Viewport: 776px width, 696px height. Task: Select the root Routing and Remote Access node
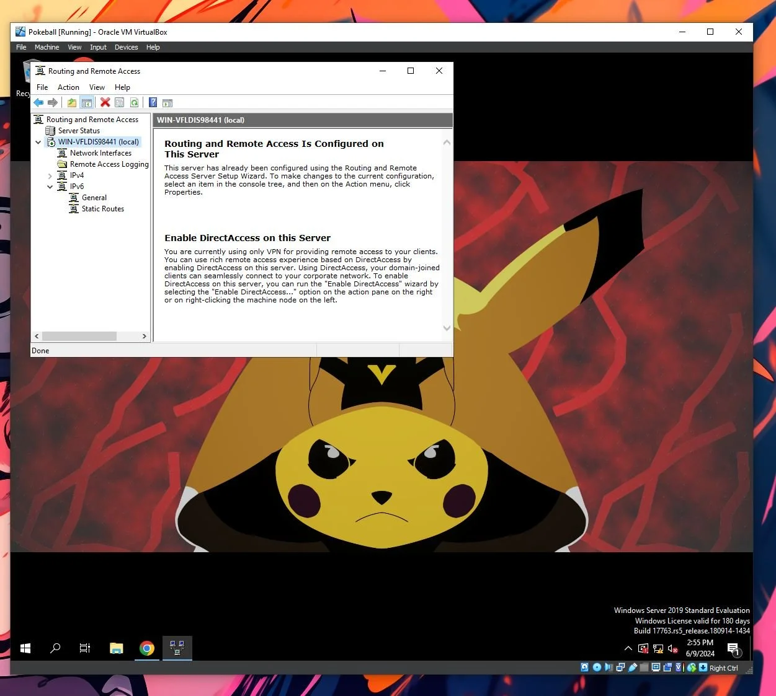[92, 120]
